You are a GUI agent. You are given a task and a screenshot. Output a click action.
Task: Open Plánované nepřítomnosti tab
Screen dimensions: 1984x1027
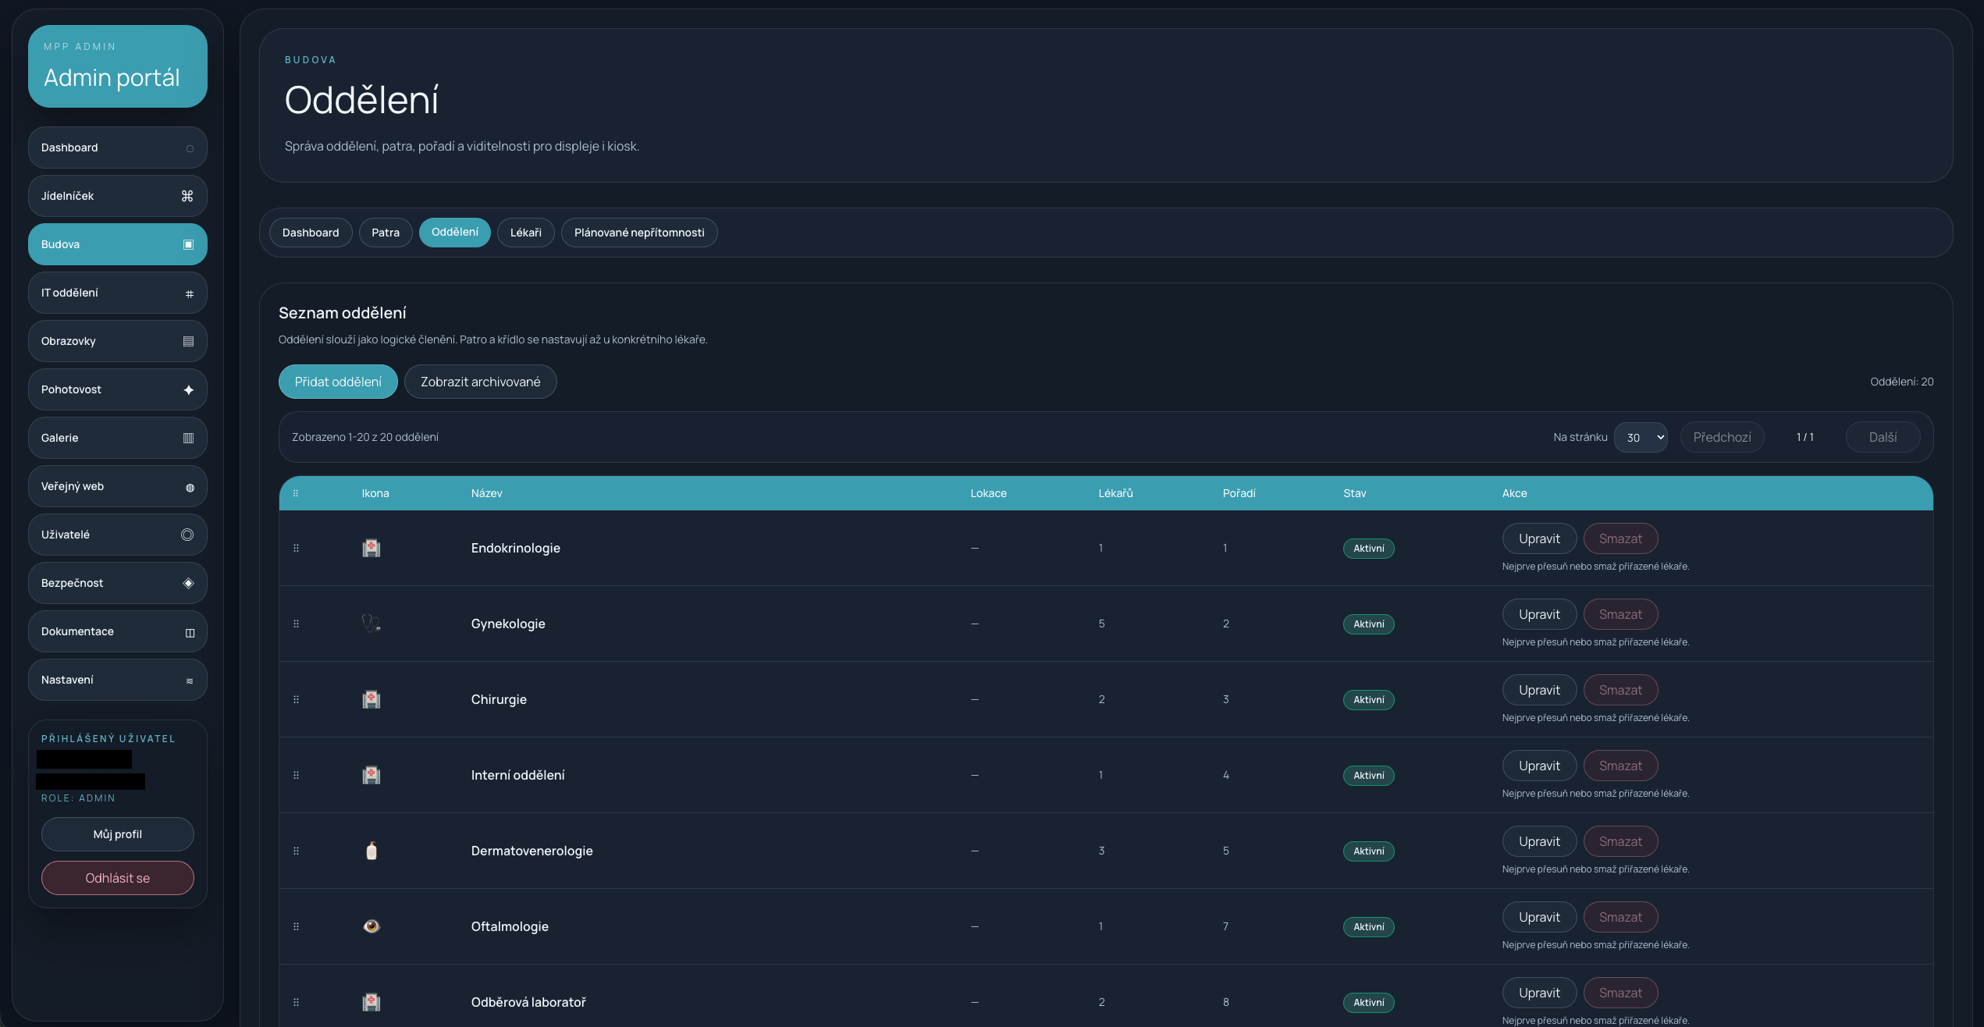click(639, 233)
